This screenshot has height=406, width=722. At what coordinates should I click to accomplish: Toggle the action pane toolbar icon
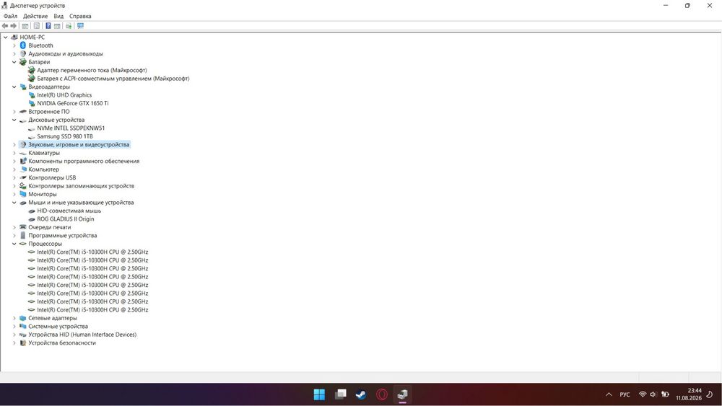[57, 26]
